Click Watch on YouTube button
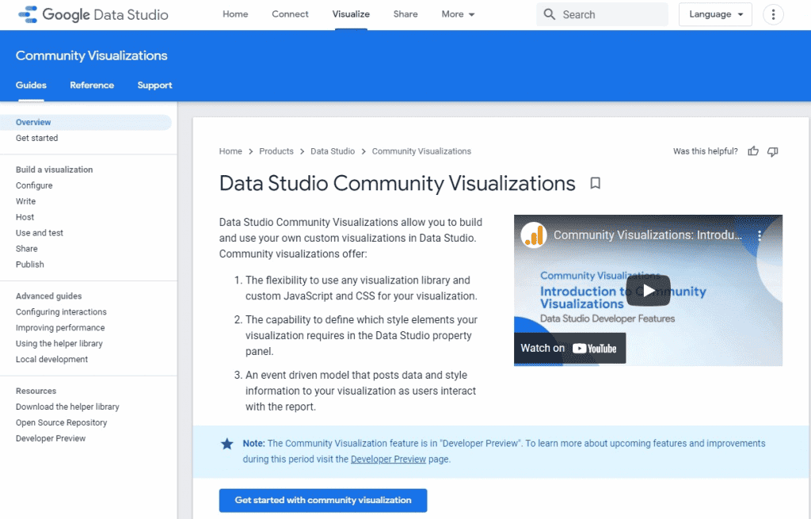This screenshot has width=811, height=519. pyautogui.click(x=569, y=348)
